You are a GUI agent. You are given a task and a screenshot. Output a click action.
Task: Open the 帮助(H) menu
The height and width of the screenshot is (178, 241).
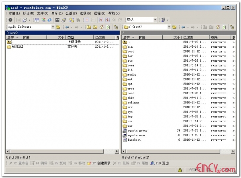[114, 13]
